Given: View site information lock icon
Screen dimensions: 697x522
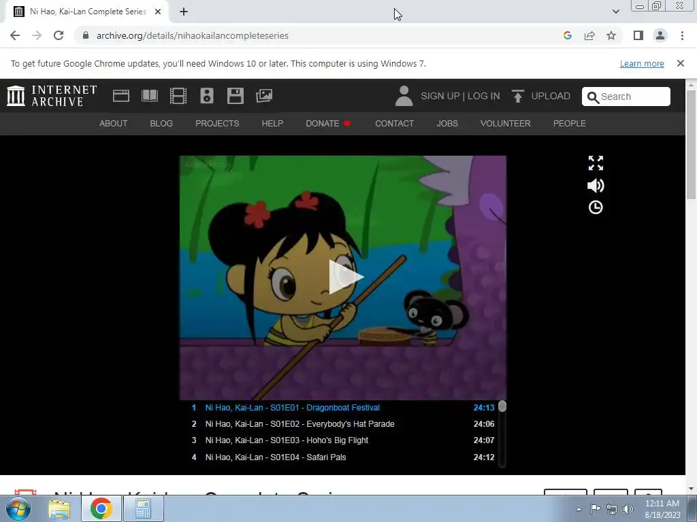Looking at the screenshot, I should click(86, 35).
